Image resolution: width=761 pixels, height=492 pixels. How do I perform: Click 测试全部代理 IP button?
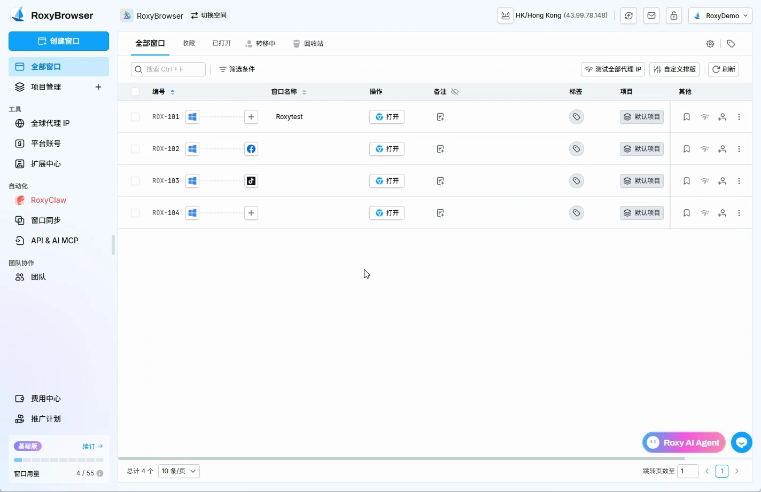(613, 69)
